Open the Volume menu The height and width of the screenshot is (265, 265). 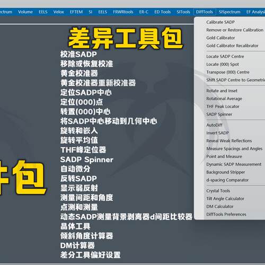25,12
